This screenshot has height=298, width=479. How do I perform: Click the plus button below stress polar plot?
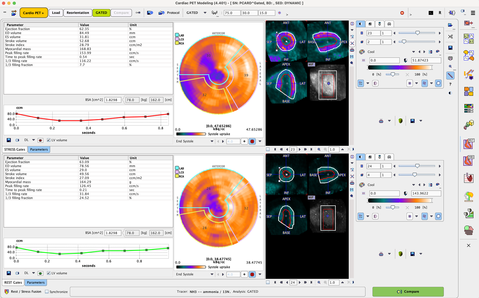tap(244, 141)
